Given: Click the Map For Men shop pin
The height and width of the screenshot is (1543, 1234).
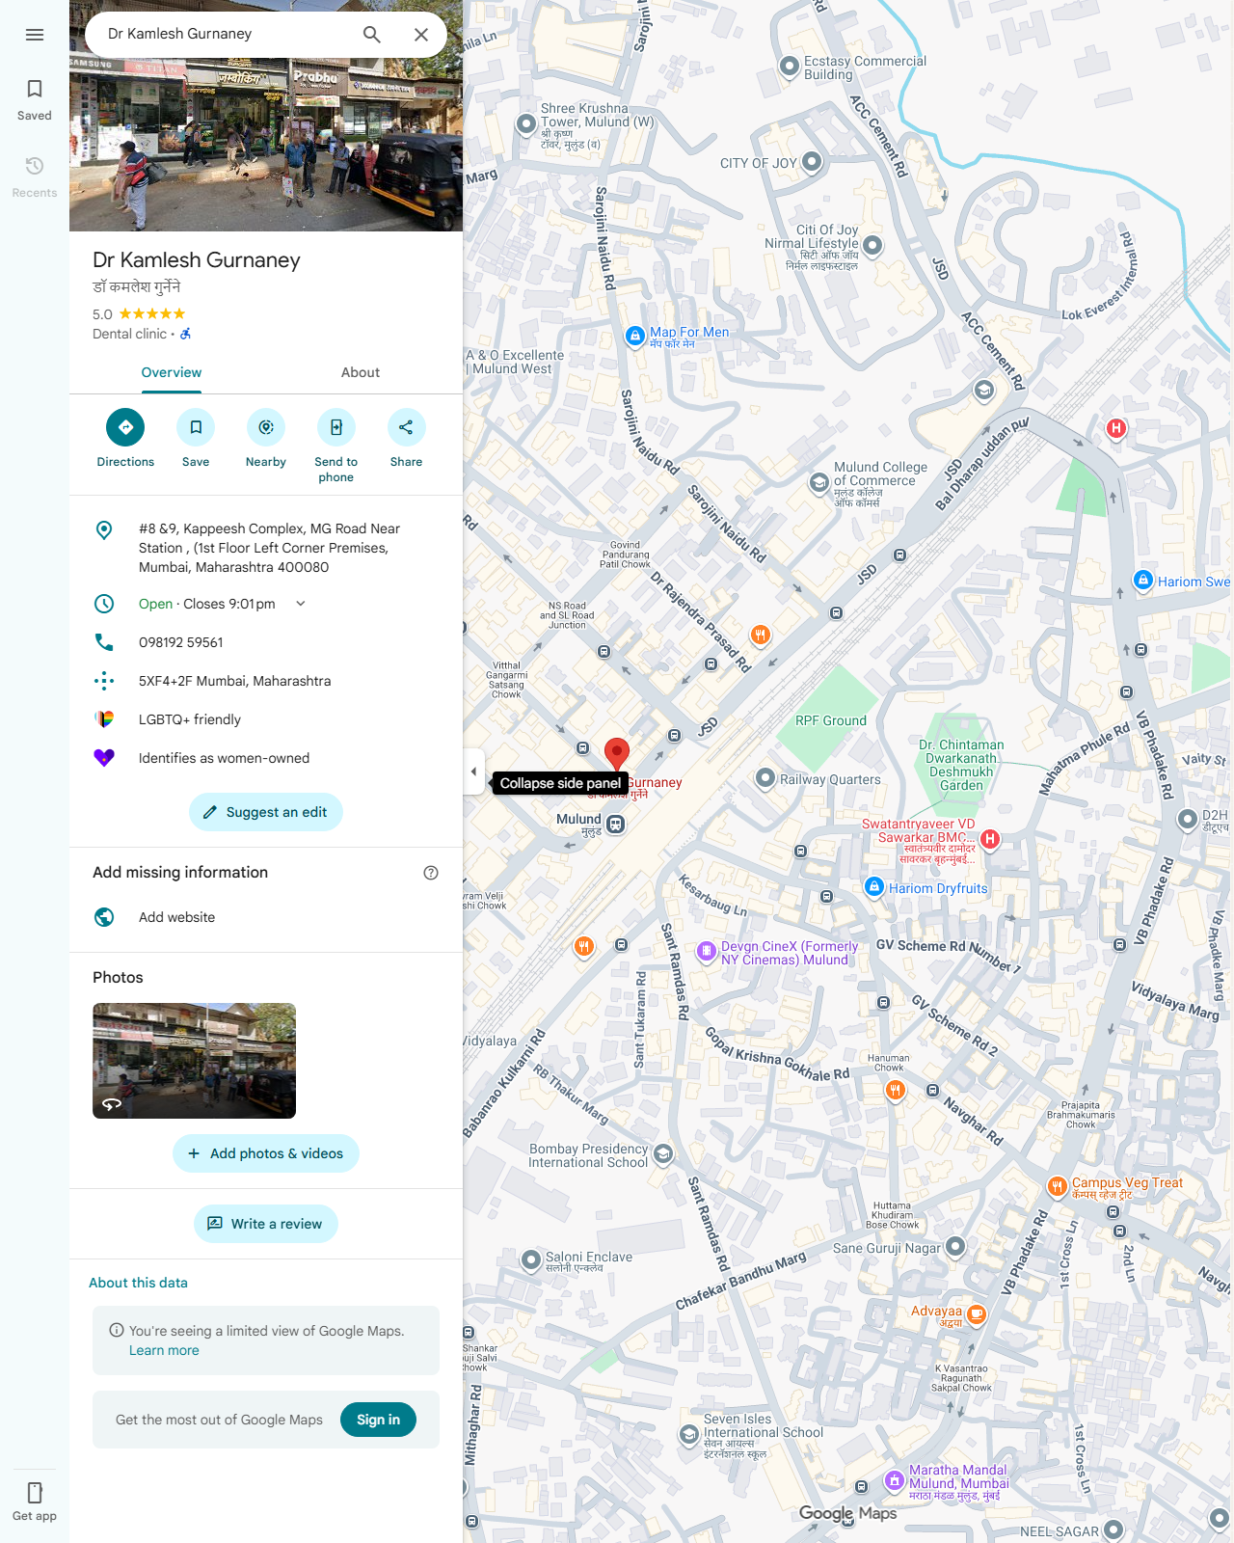Looking at the screenshot, I should [635, 336].
